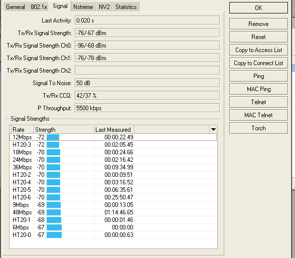Click the MAC Ping button
This screenshot has width=295, height=258.
[x=258, y=89]
